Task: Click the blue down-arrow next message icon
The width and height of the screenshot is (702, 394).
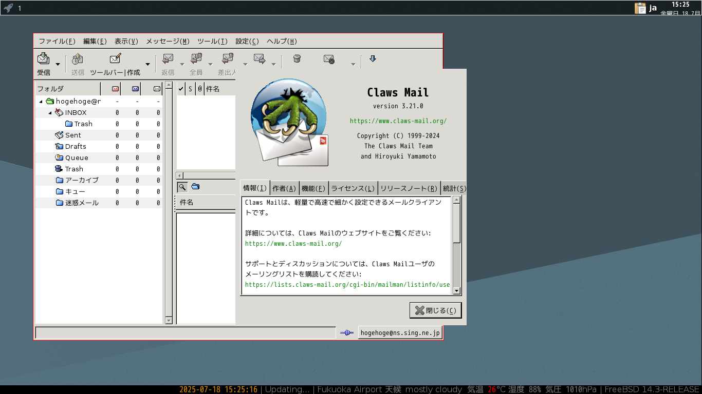Action: coord(373,59)
